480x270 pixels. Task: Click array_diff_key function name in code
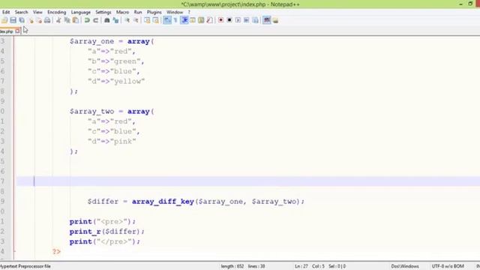click(163, 202)
